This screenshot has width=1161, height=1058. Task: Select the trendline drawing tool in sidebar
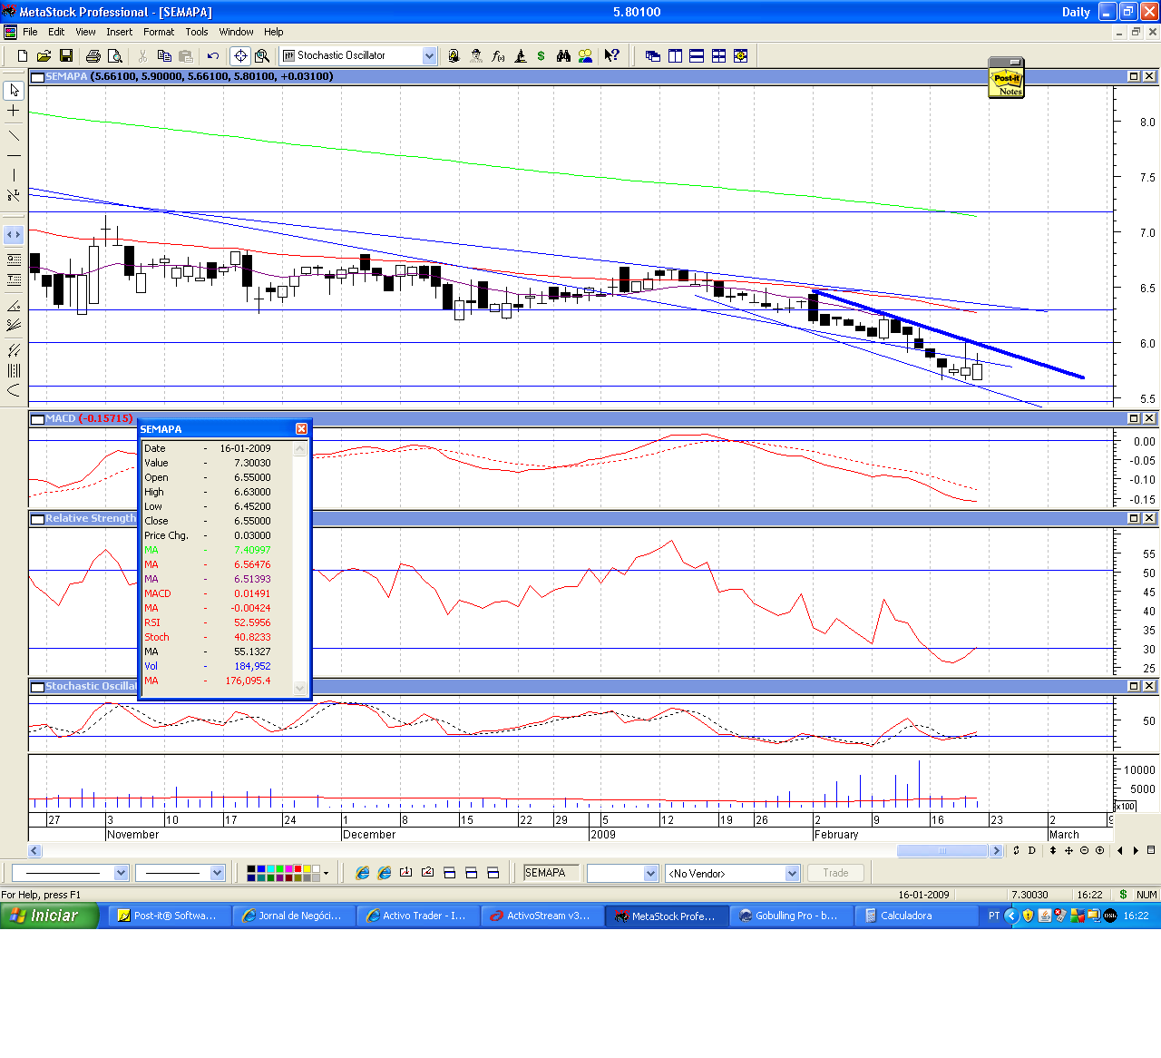pyautogui.click(x=14, y=135)
